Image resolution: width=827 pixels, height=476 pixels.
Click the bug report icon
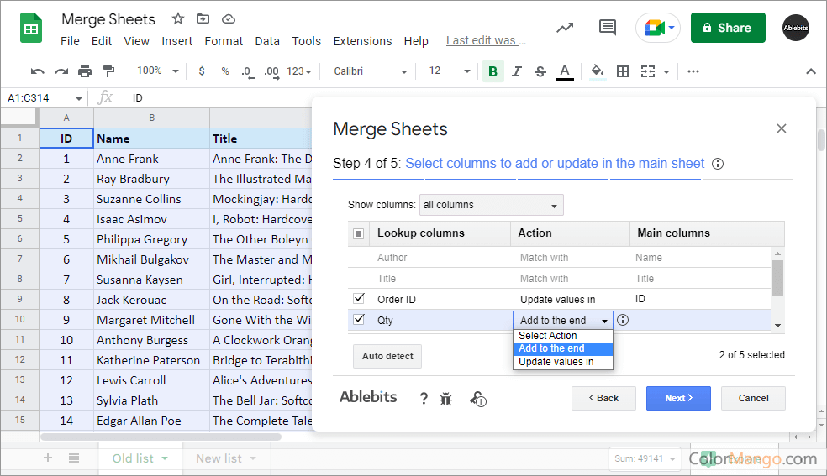(x=445, y=399)
